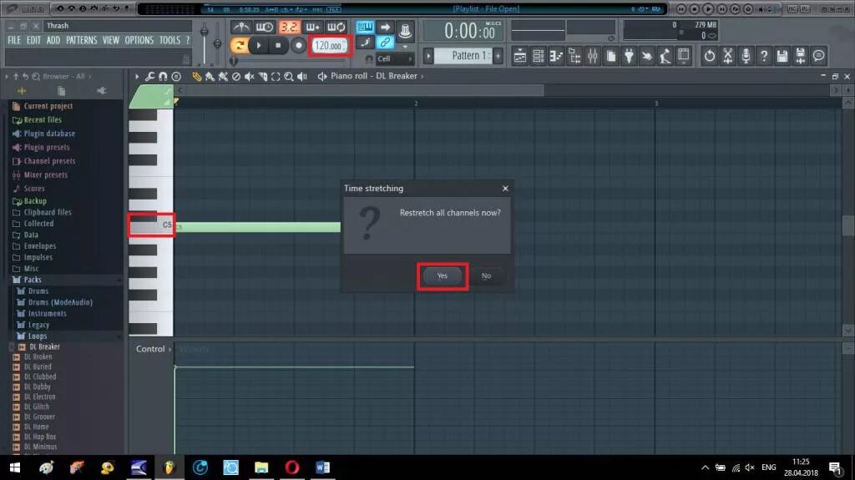
Task: Open the Playlist window from toolbar
Action: click(x=519, y=56)
